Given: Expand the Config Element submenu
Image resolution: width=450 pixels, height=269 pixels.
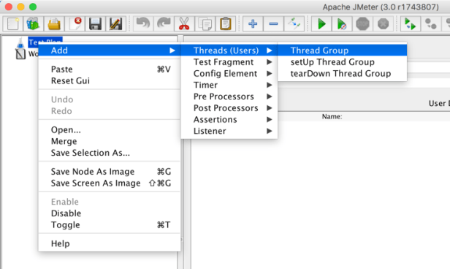Looking at the screenshot, I should click(x=229, y=74).
